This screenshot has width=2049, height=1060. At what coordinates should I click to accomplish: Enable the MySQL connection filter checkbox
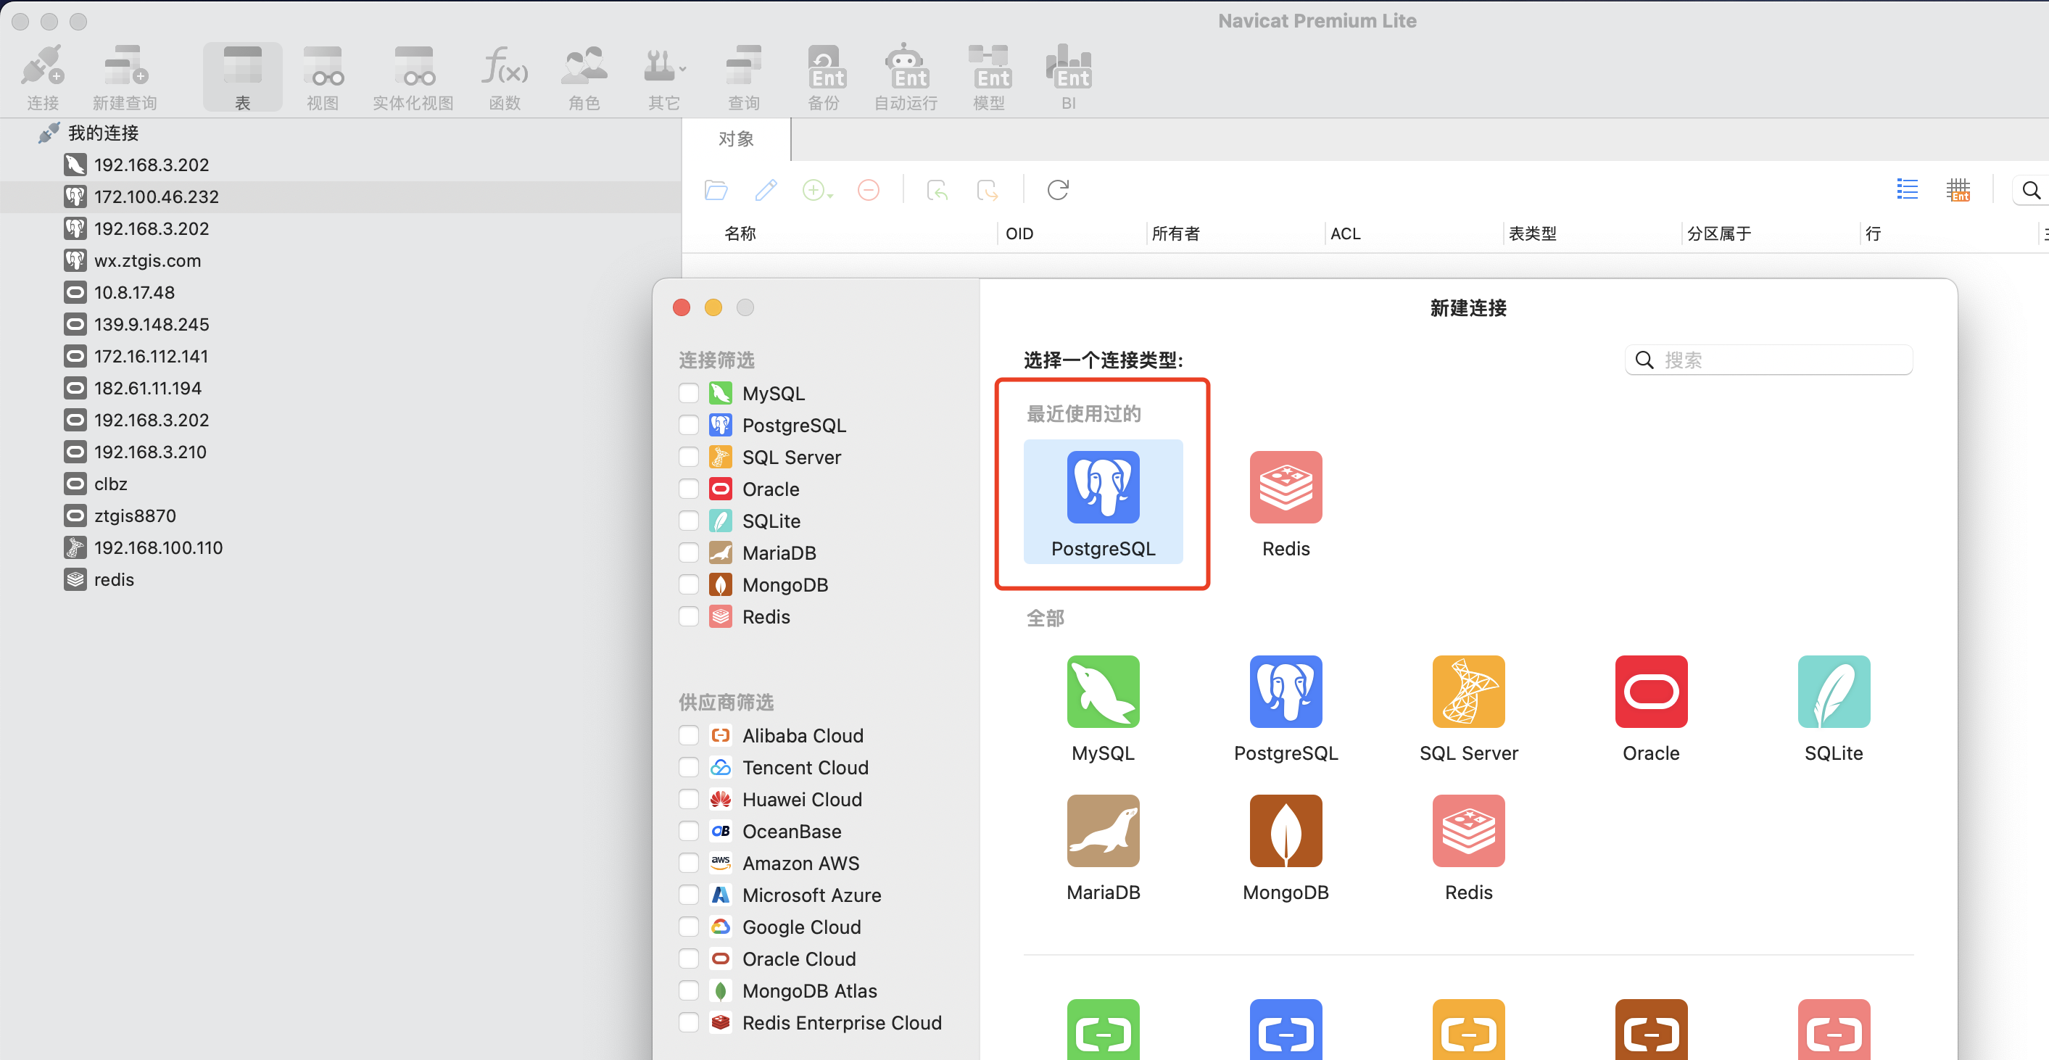(688, 394)
